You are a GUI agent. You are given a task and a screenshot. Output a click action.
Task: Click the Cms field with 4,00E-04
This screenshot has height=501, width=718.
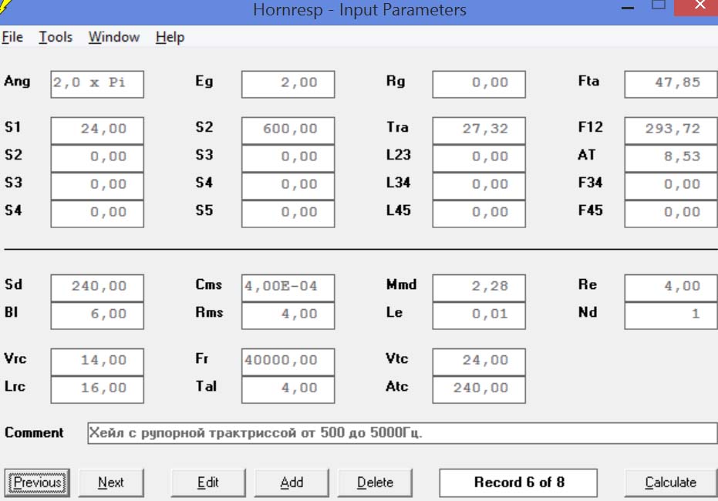click(x=288, y=287)
